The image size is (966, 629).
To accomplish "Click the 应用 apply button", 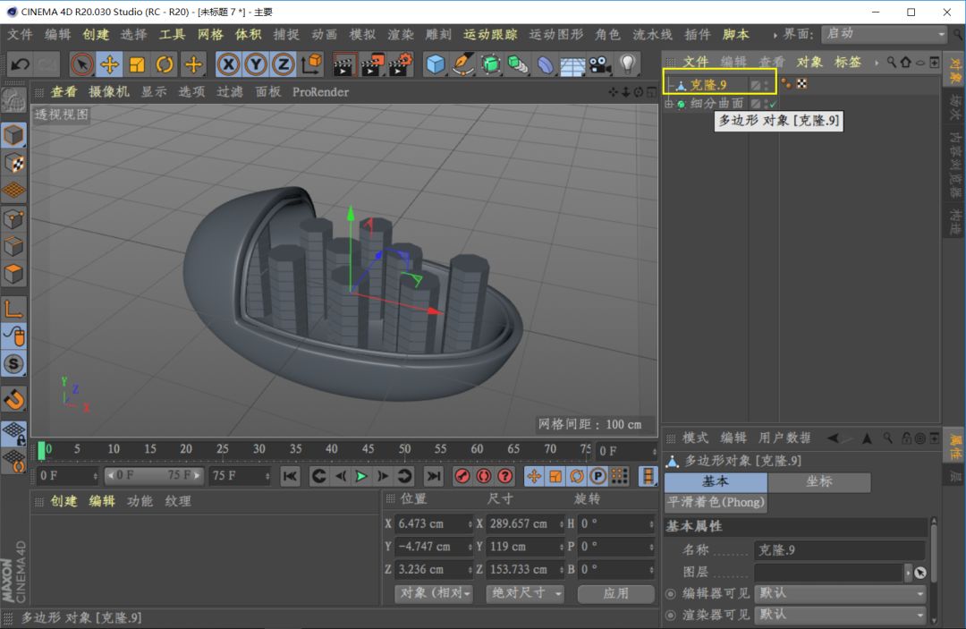I will (x=615, y=593).
